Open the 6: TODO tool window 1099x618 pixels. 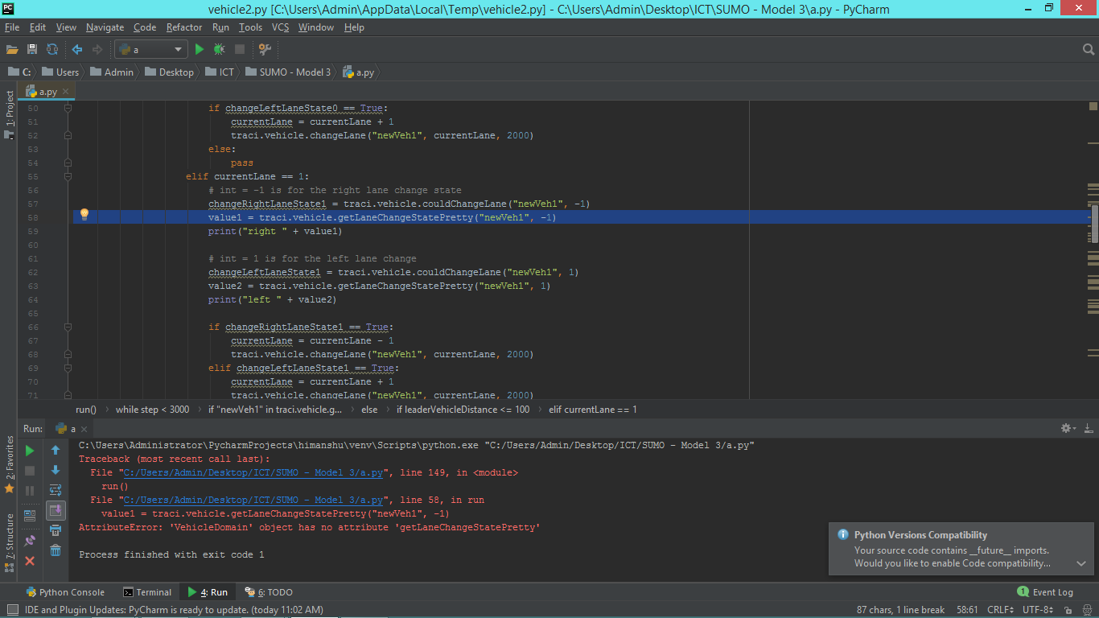[269, 592]
